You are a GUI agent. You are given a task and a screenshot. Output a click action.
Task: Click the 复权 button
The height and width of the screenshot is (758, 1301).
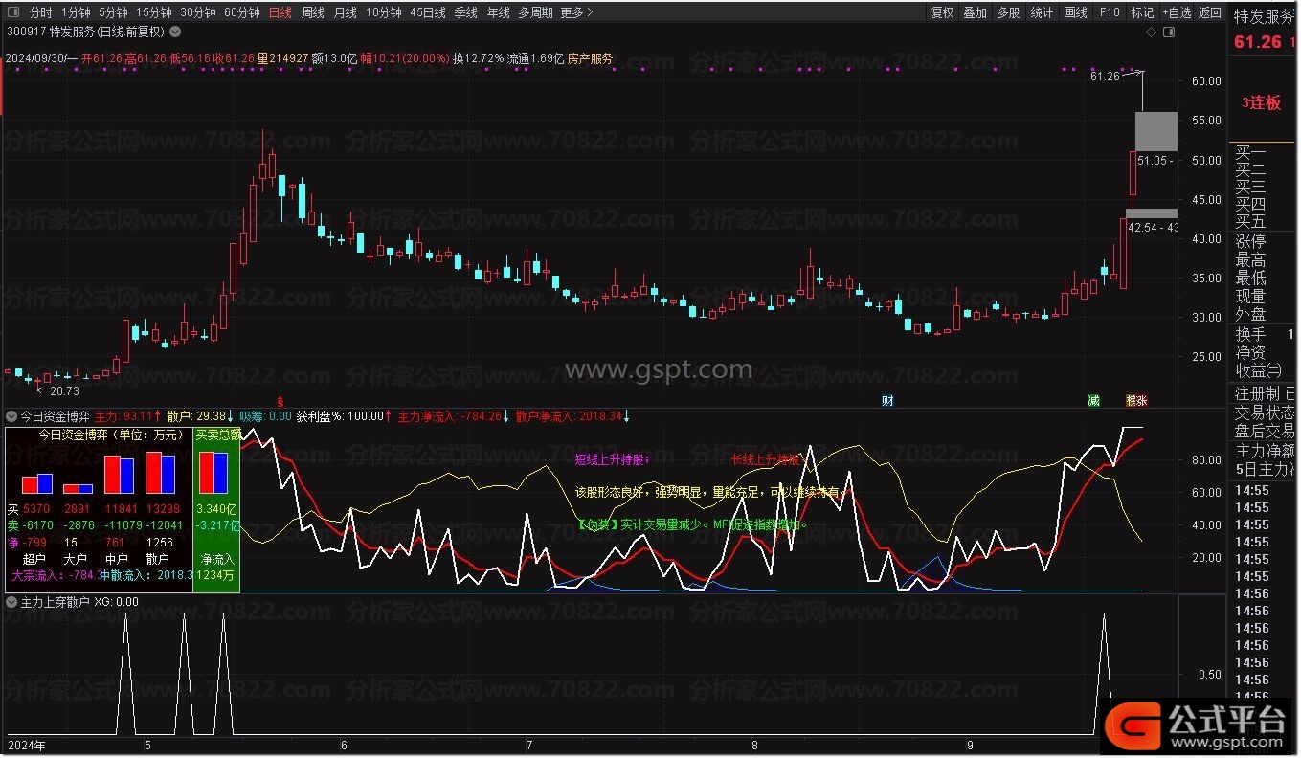pos(943,12)
